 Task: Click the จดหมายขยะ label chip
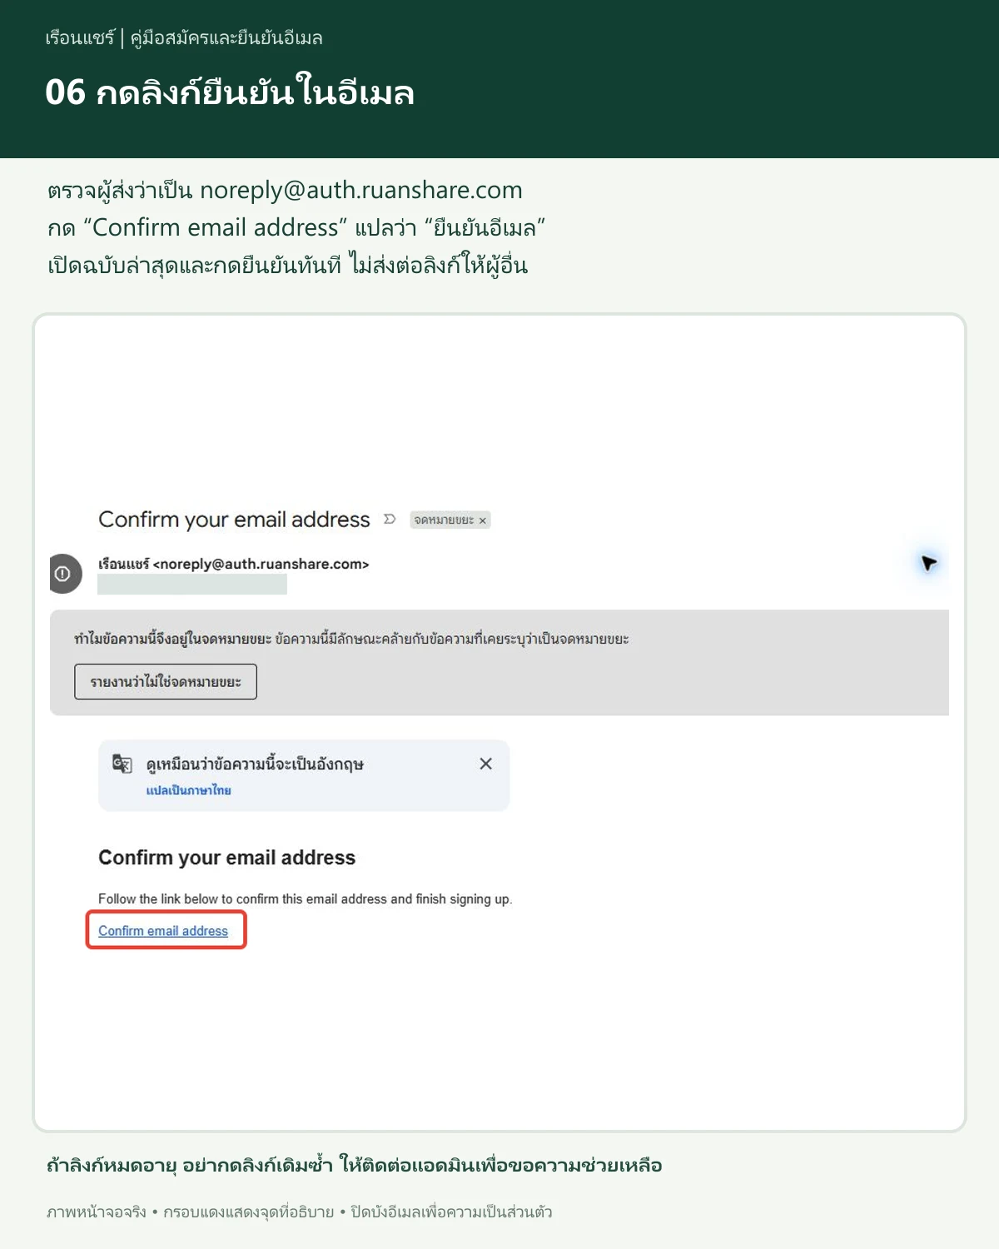coord(450,520)
